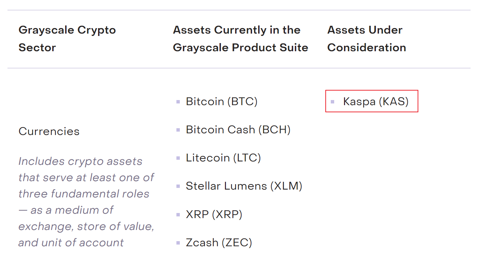
Task: Click the Assets Currently in Product Suite header
Action: click(x=240, y=39)
